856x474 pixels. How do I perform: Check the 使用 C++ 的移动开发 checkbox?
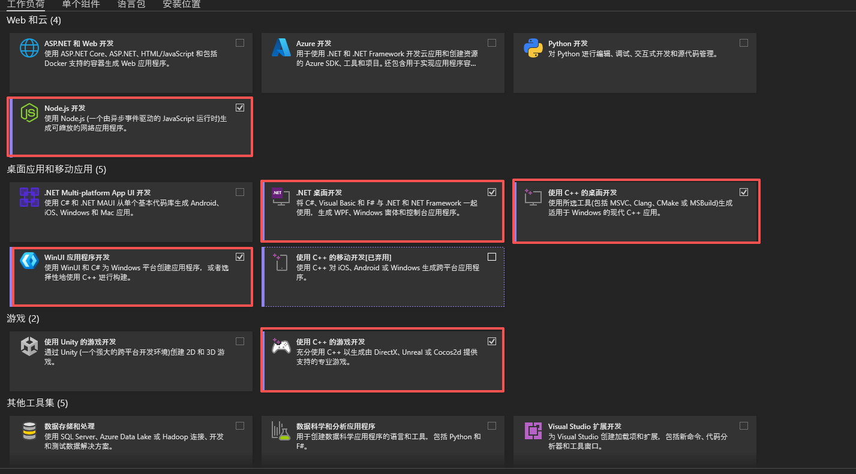tap(492, 257)
